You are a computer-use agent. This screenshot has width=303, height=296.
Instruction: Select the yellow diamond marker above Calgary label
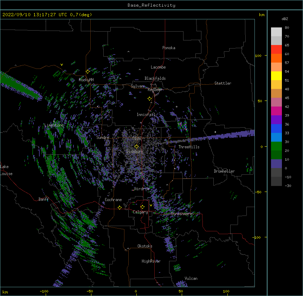(142, 207)
